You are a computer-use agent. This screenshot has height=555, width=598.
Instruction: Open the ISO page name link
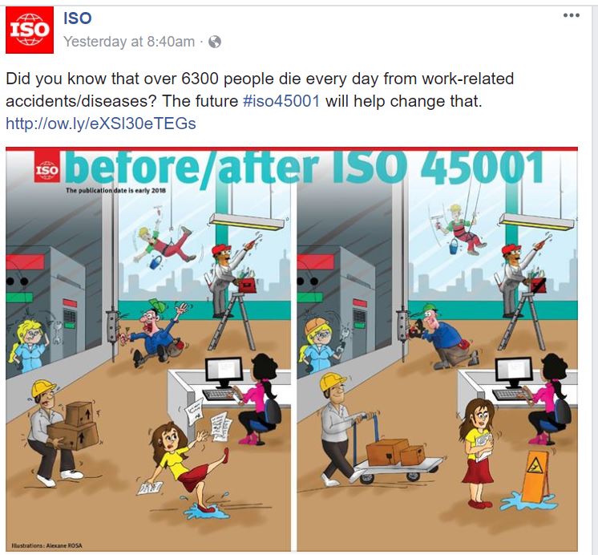pyautogui.click(x=78, y=18)
